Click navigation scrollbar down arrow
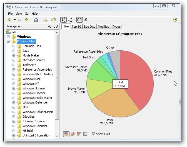The width and height of the screenshot is (187, 147). [57, 136]
